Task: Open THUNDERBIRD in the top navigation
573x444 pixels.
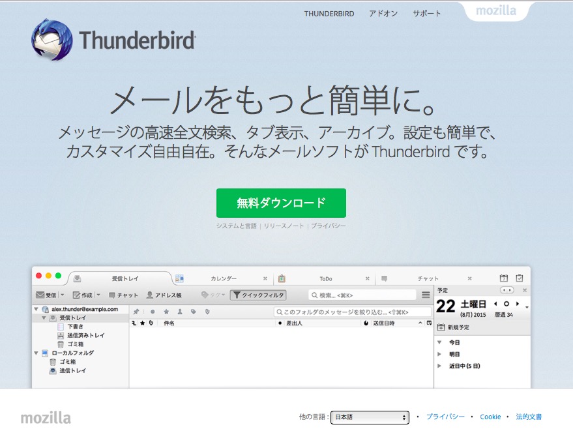Action: tap(329, 14)
